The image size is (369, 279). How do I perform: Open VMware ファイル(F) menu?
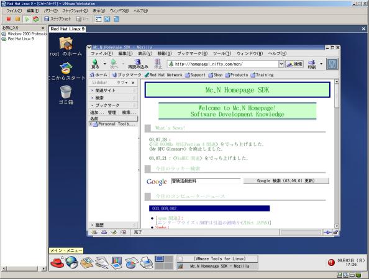click(x=14, y=11)
